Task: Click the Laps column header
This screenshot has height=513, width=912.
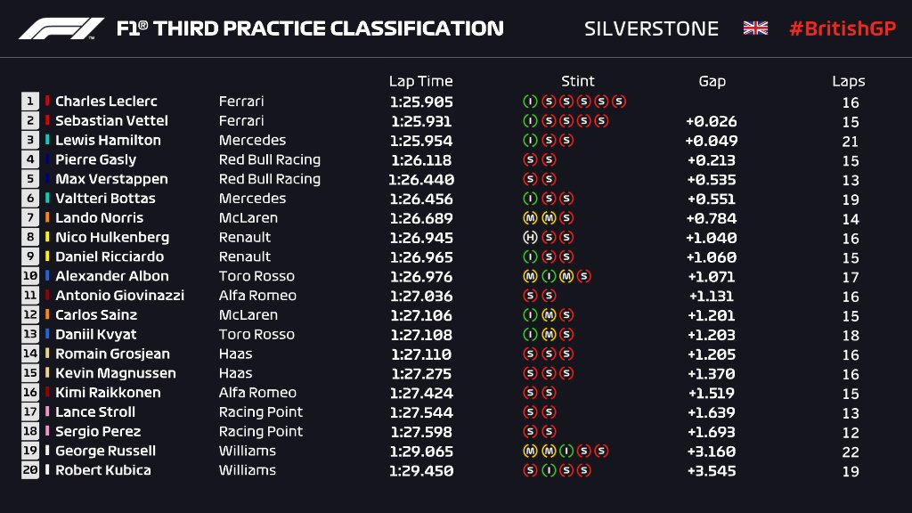Action: 849,81
